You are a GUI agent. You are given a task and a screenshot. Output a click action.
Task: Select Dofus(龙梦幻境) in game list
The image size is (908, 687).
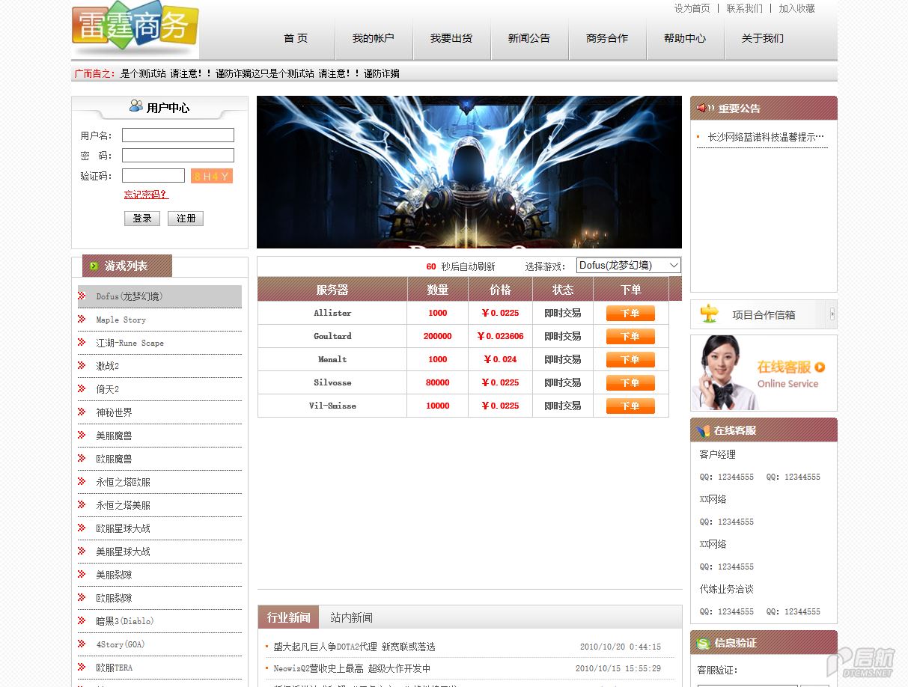pos(159,296)
